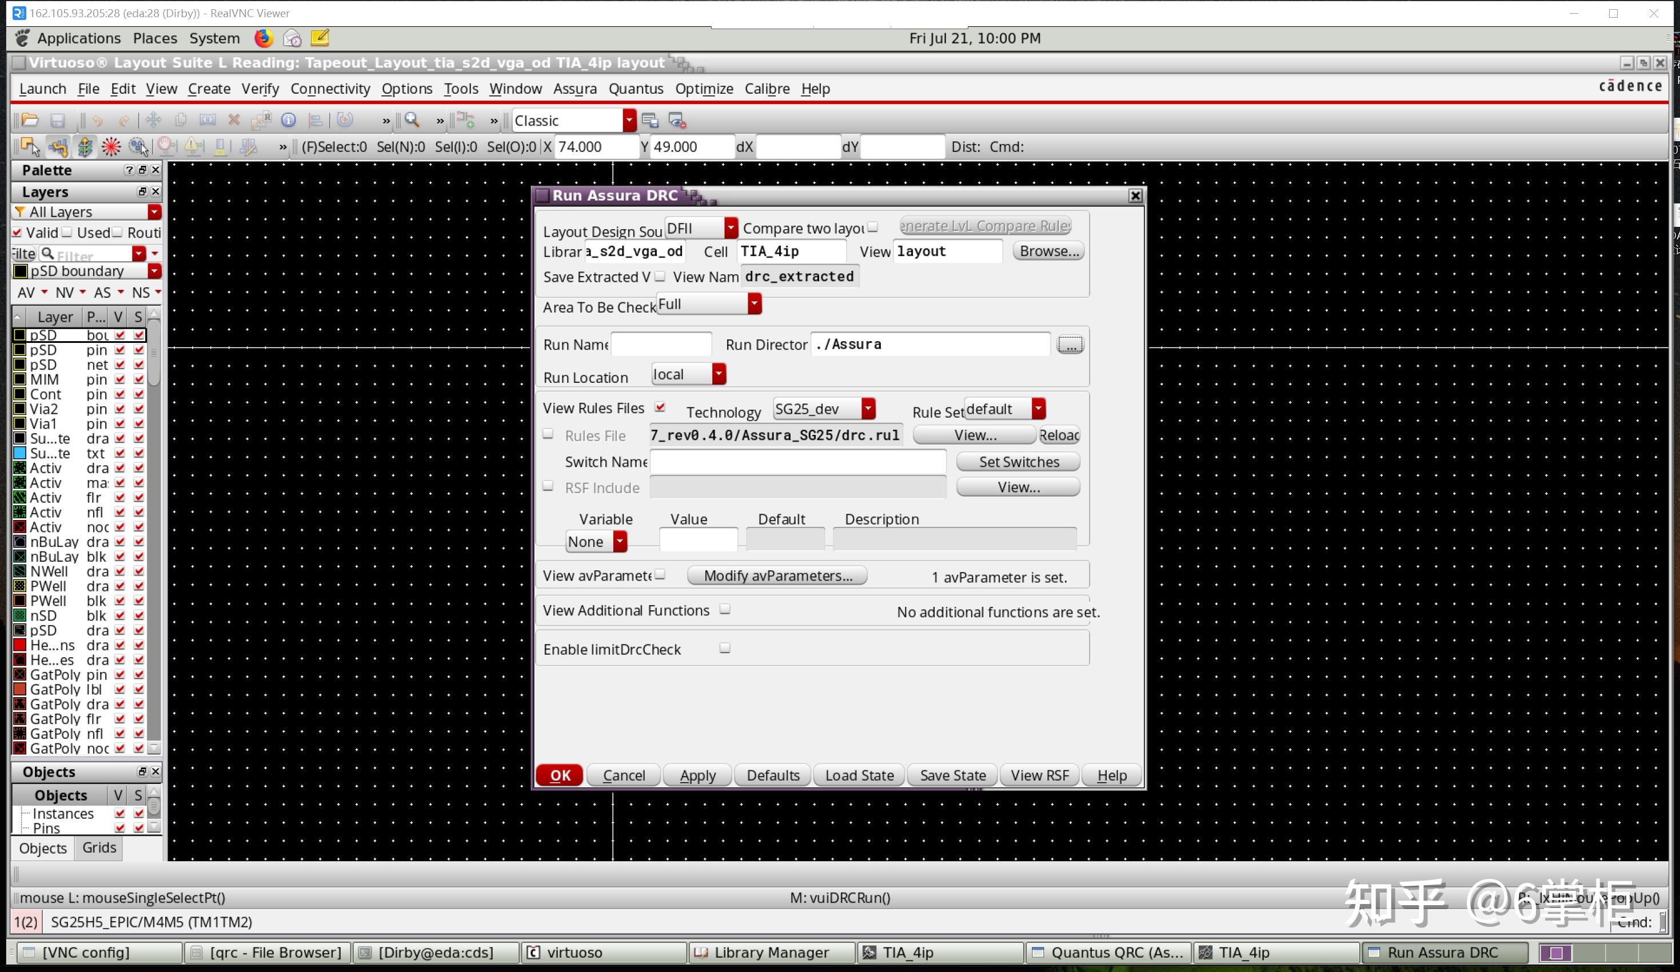Open the Technology SG25_dev dropdown
The height and width of the screenshot is (972, 1680).
(x=867, y=409)
